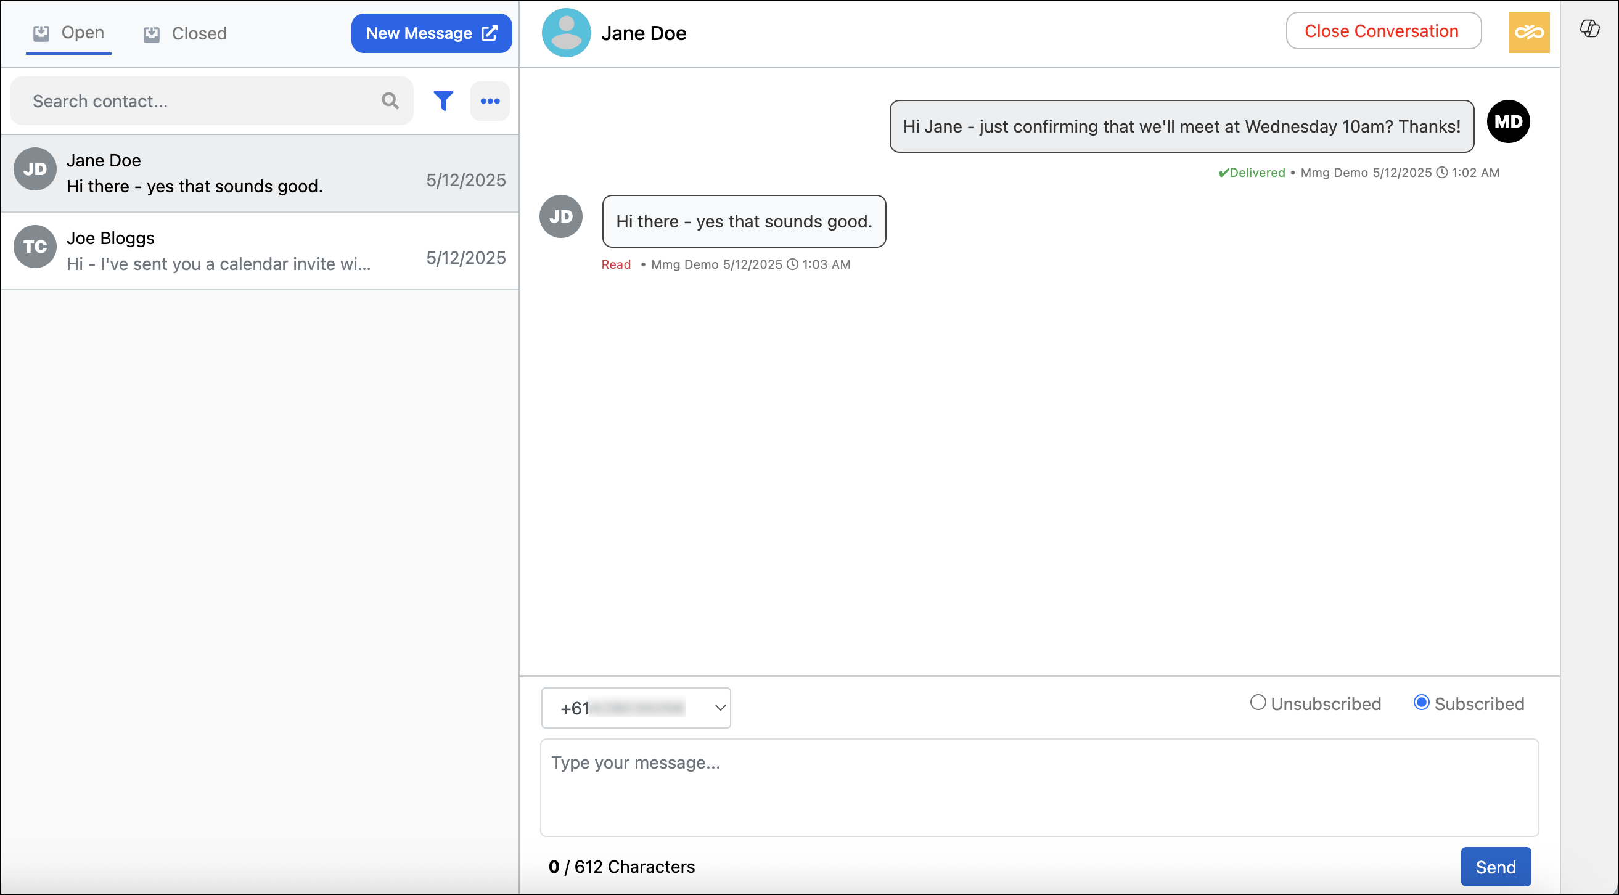Select the Open conversations tab

[x=68, y=32]
